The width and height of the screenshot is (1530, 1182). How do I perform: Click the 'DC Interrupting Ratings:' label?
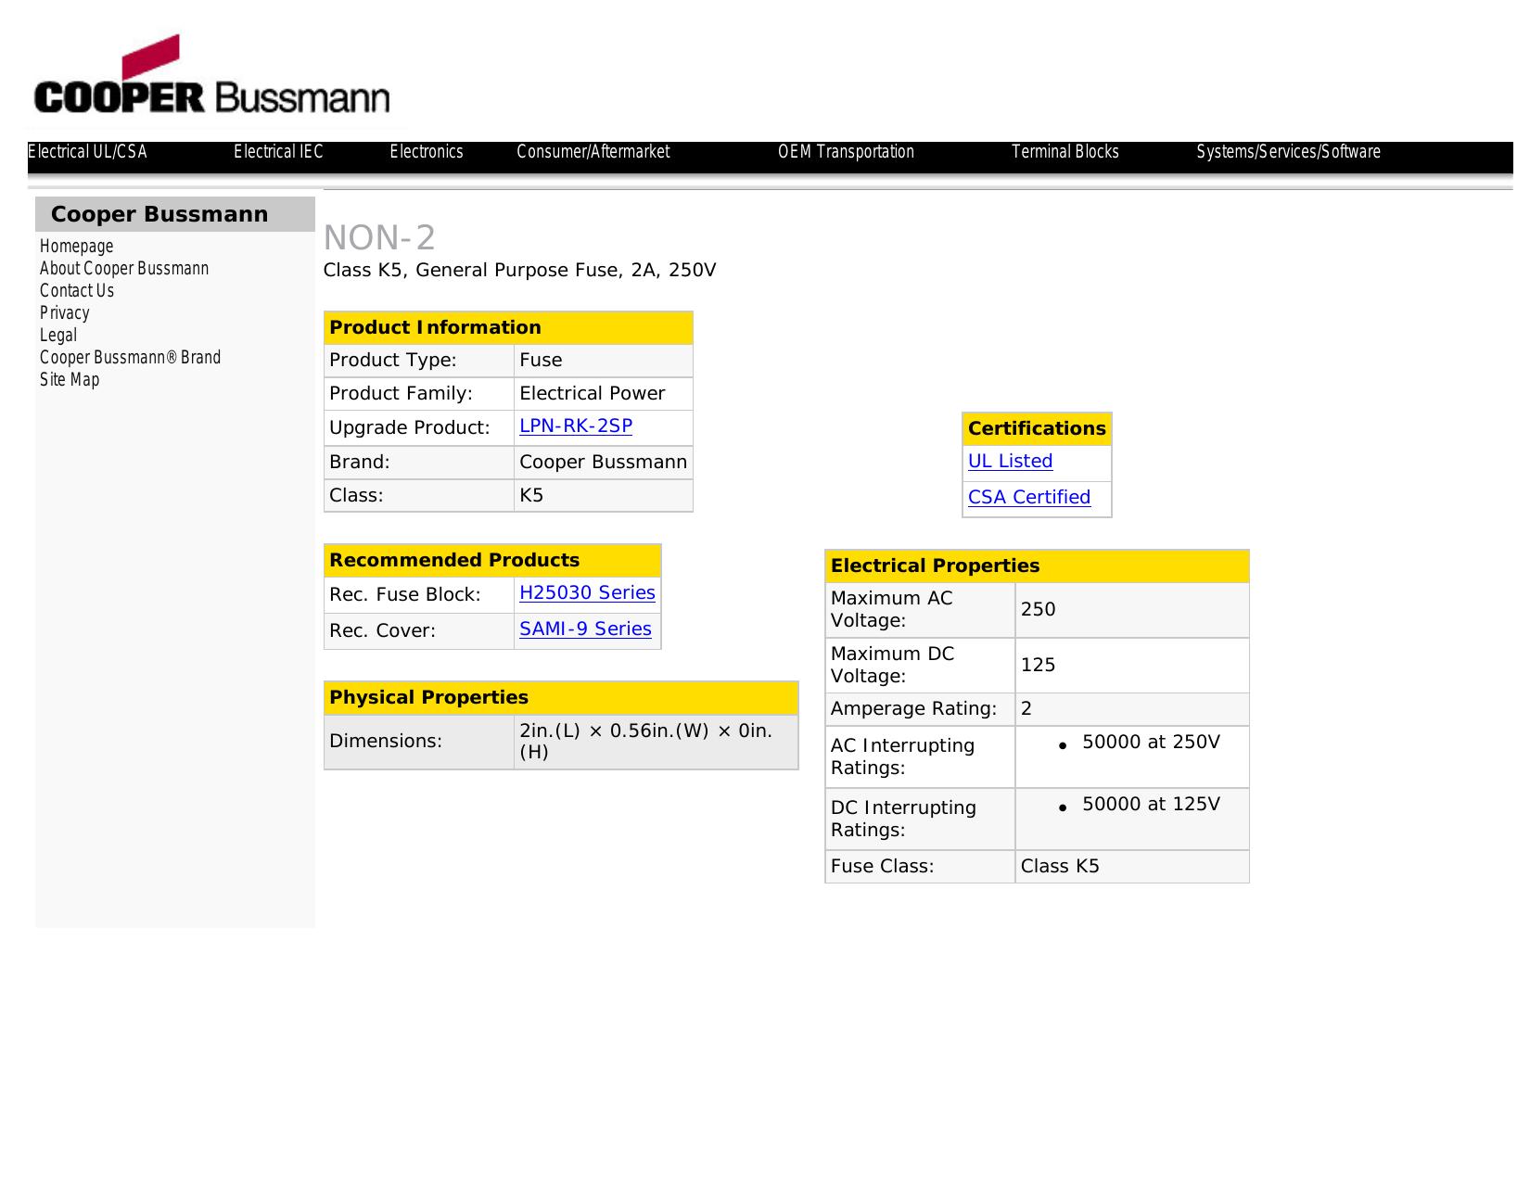[904, 820]
